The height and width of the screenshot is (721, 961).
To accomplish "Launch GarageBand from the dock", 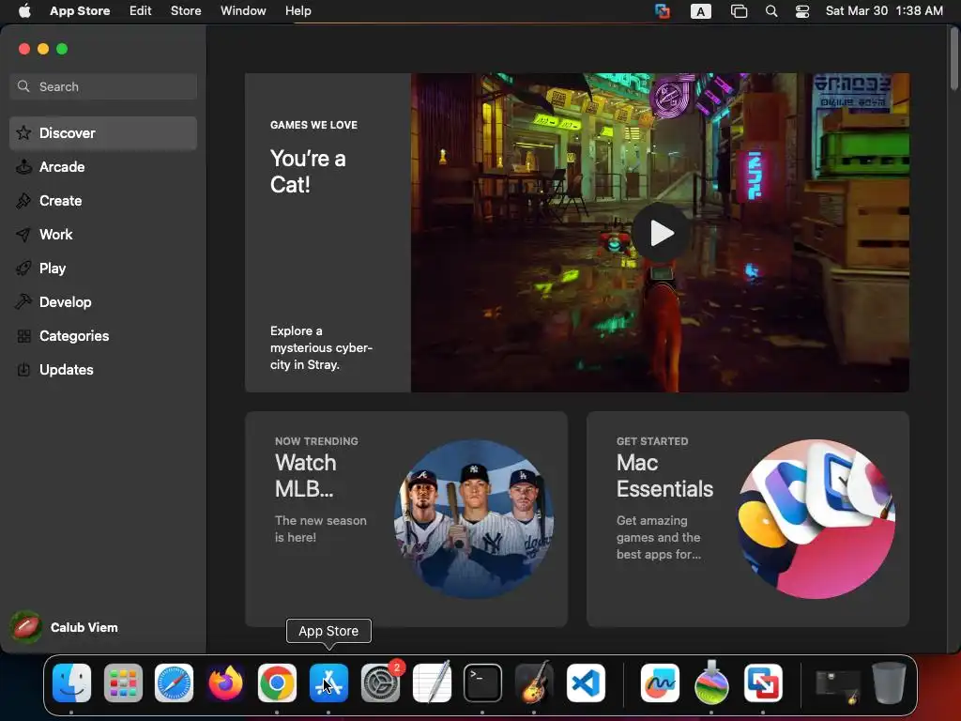I will point(534,683).
